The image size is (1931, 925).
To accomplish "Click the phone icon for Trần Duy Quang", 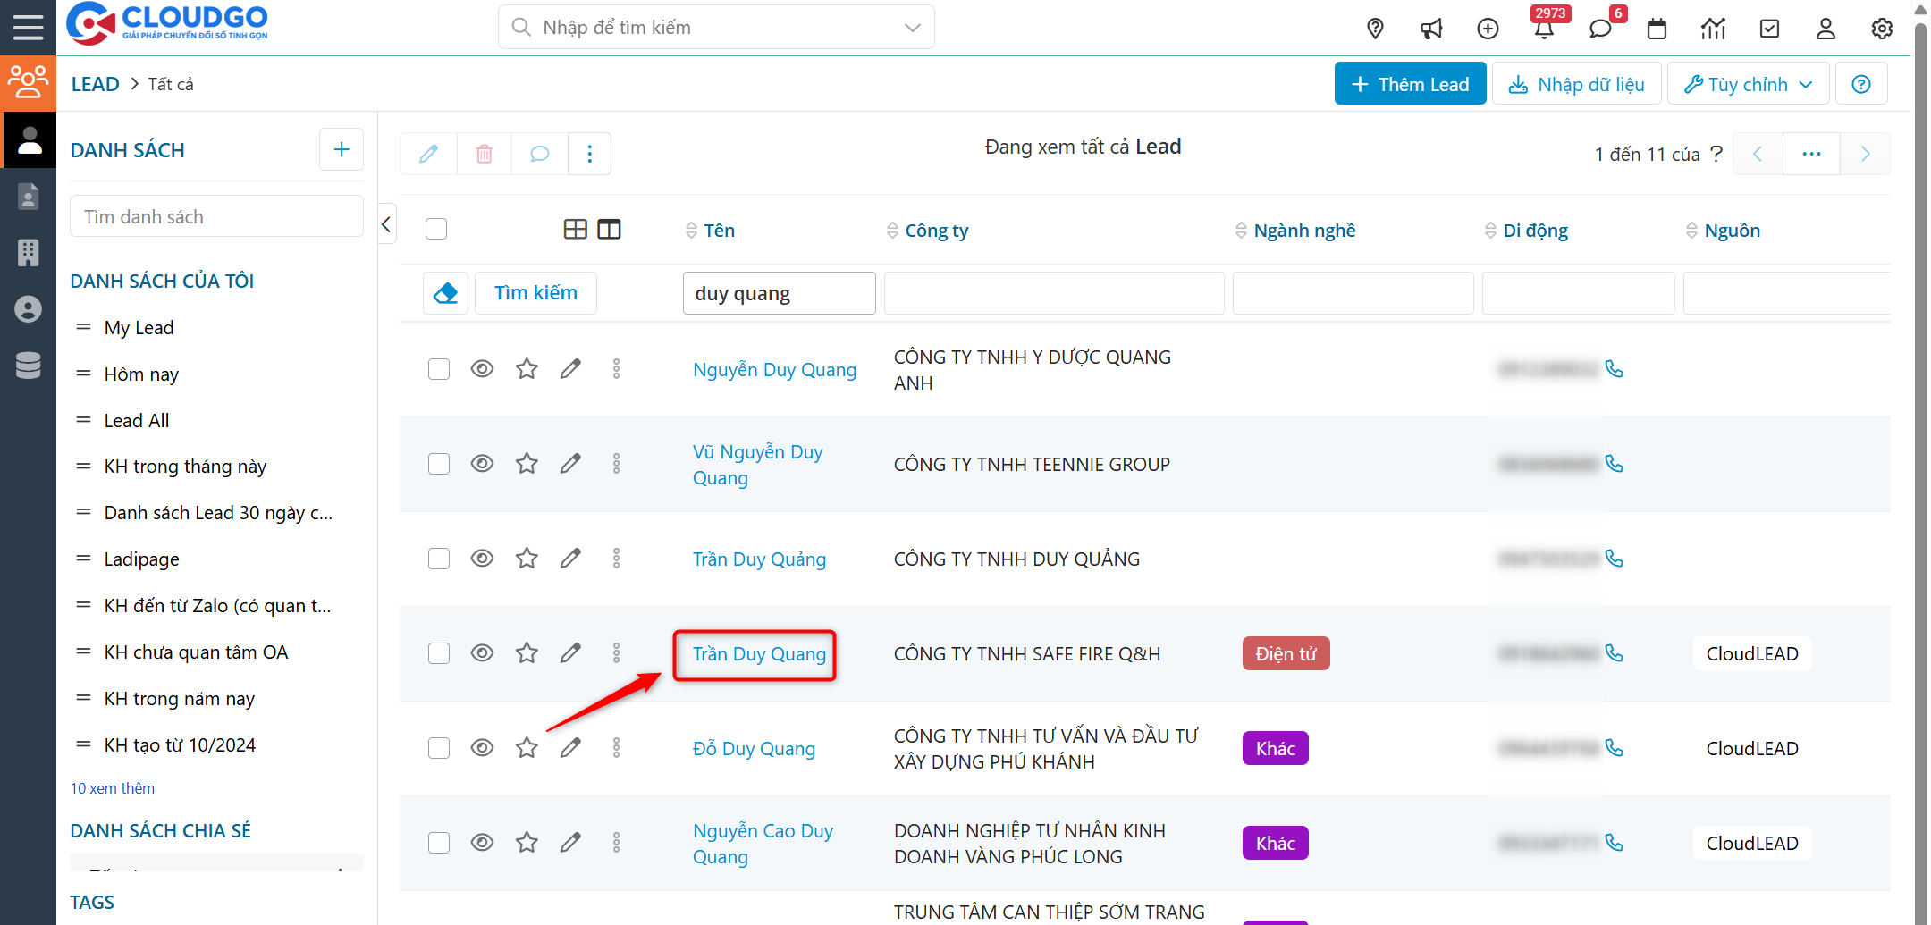I will pos(1614,653).
